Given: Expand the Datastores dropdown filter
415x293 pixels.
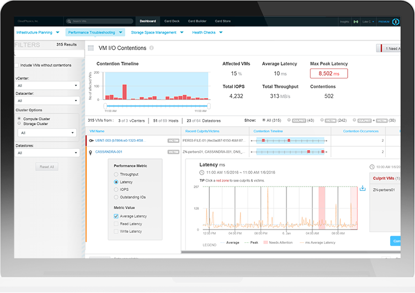Looking at the screenshot, I should click(47, 152).
